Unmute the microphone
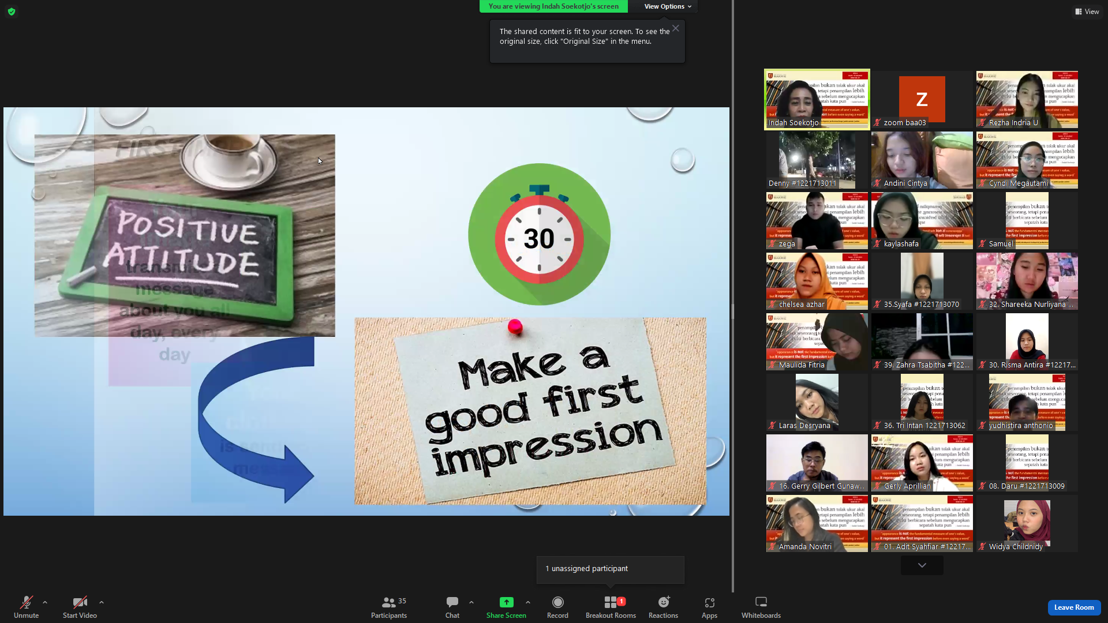 pyautogui.click(x=26, y=607)
